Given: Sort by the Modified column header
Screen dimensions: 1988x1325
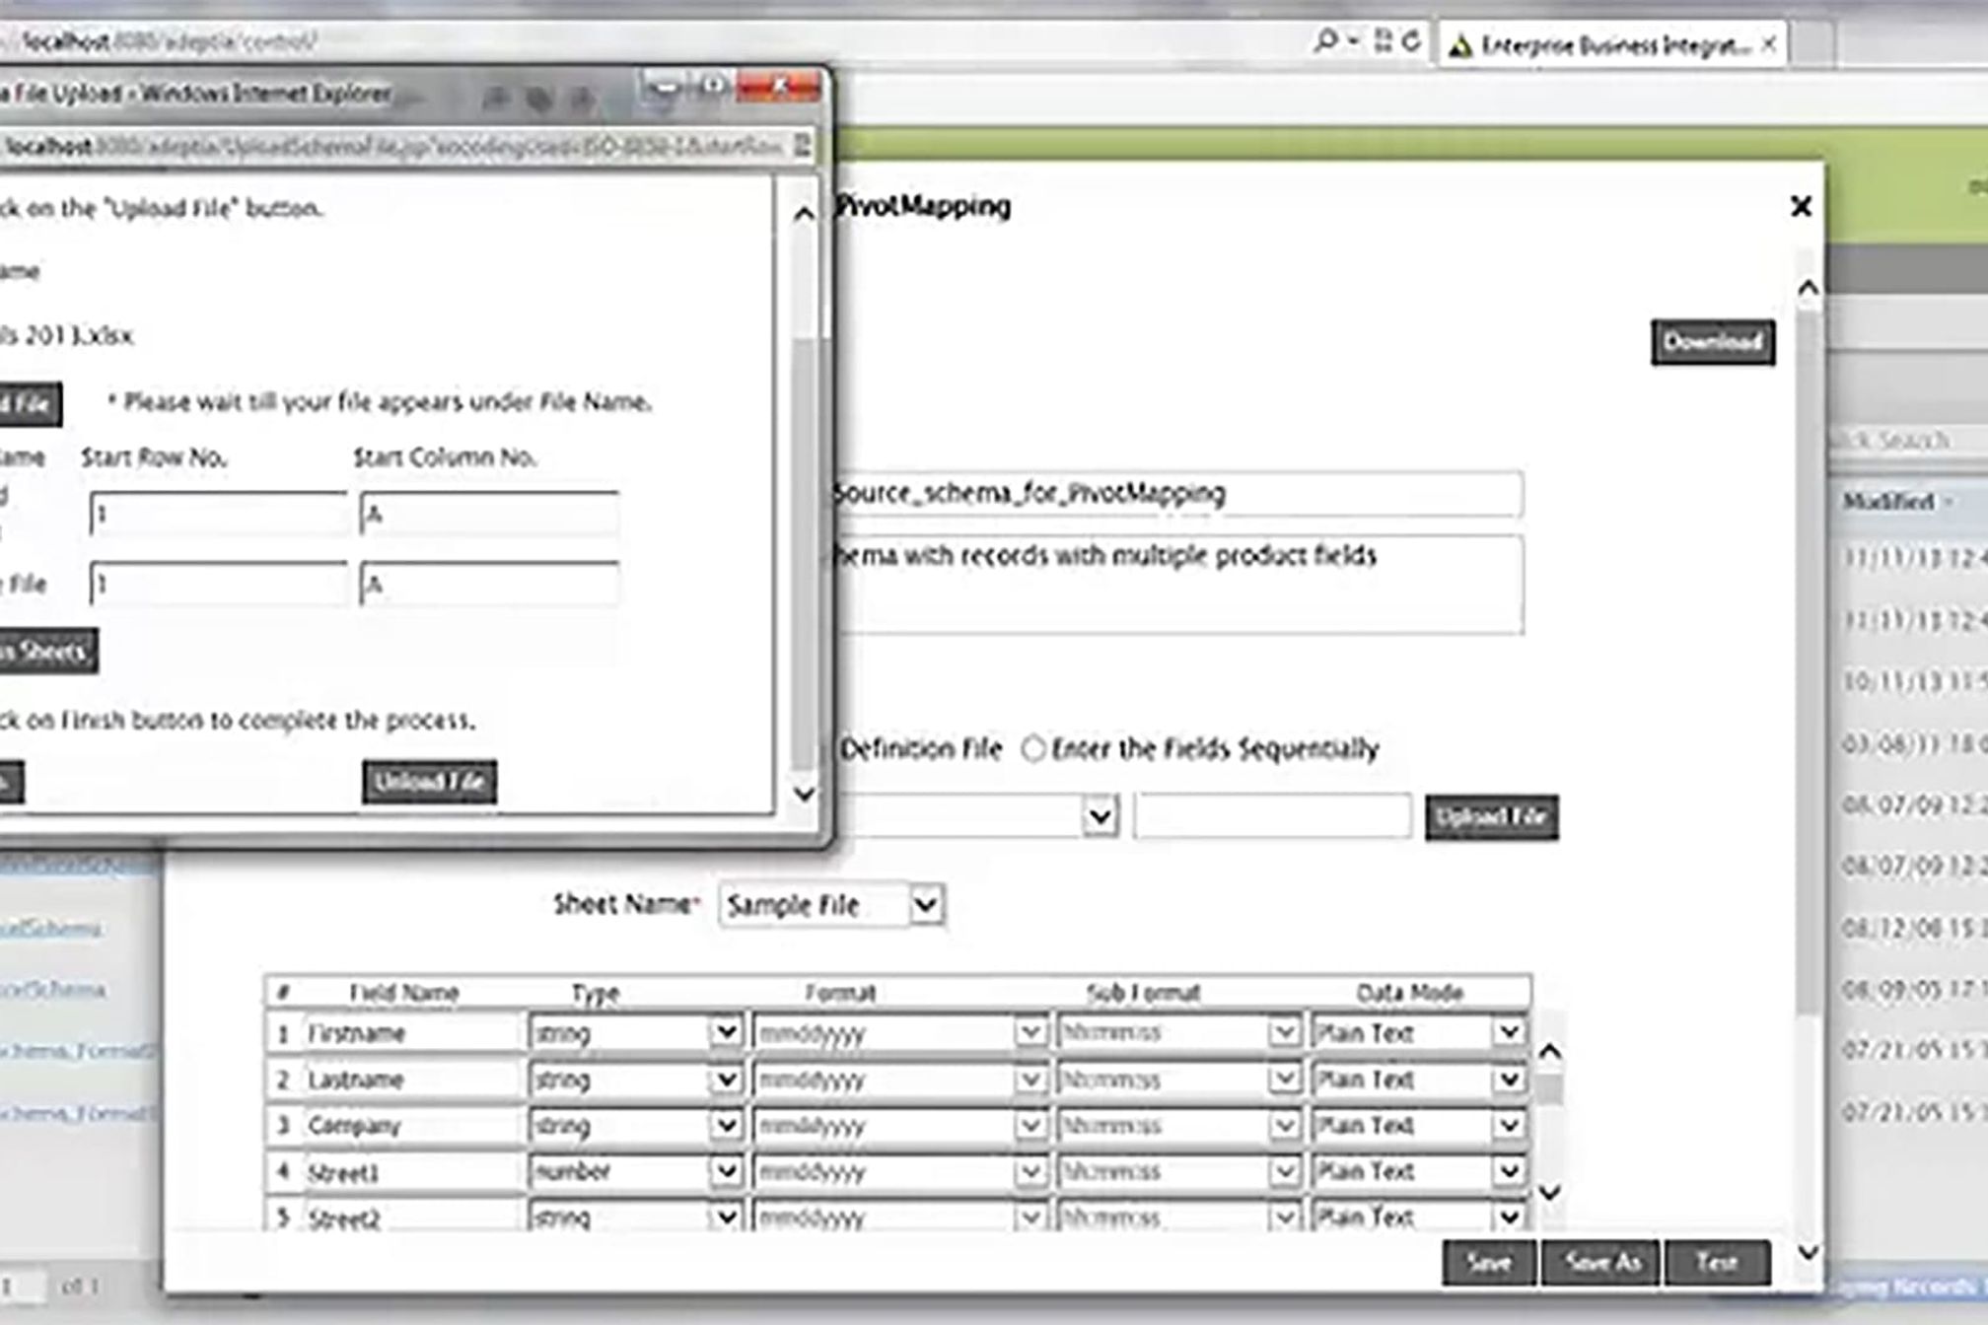Looking at the screenshot, I should pos(1888,502).
